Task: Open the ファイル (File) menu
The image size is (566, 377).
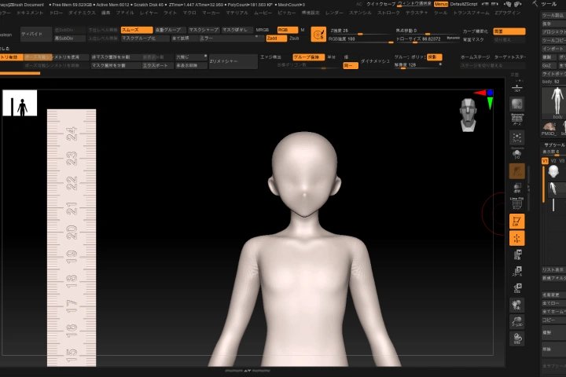Action: [x=125, y=13]
